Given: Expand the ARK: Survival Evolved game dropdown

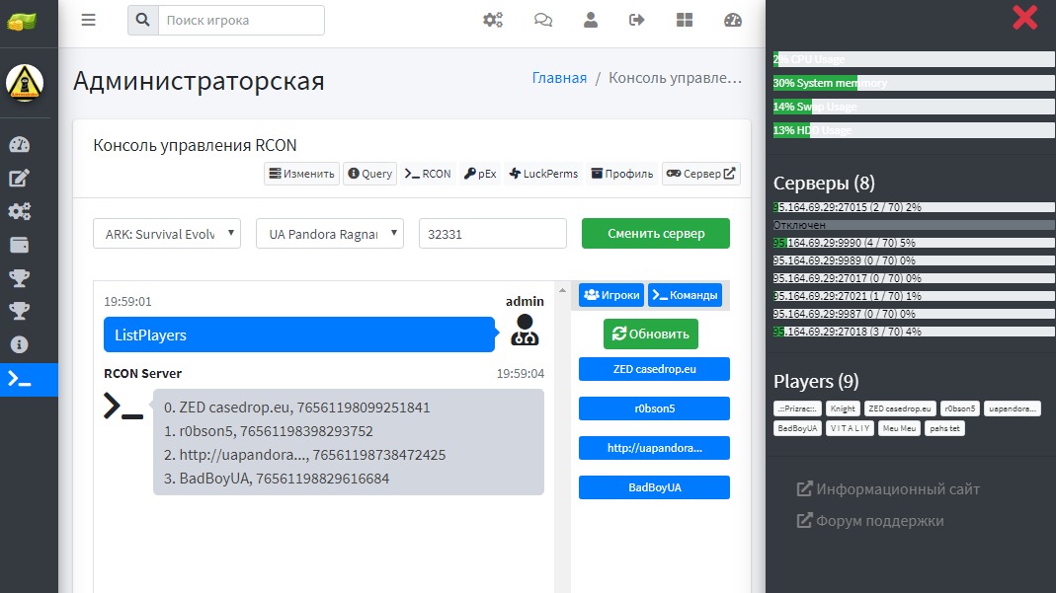Looking at the screenshot, I should (167, 234).
